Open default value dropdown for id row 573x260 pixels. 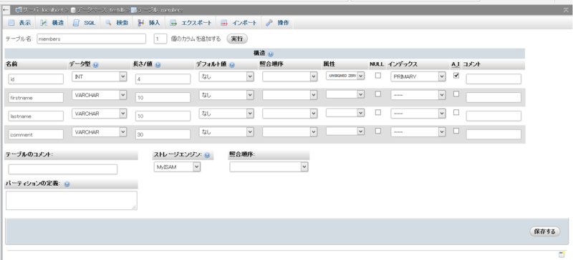226,76
